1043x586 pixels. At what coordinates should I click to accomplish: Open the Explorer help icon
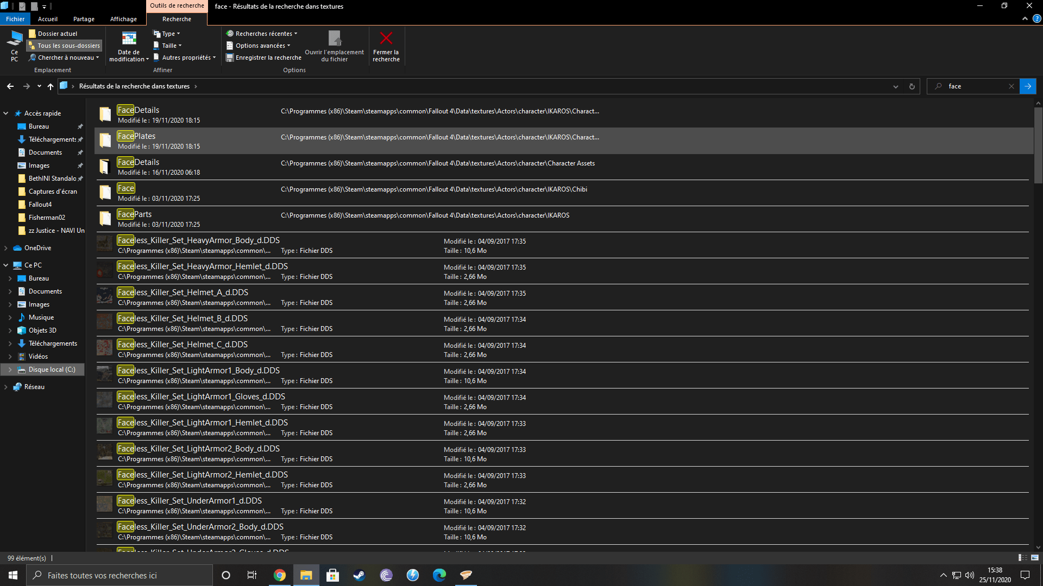pyautogui.click(x=1036, y=18)
